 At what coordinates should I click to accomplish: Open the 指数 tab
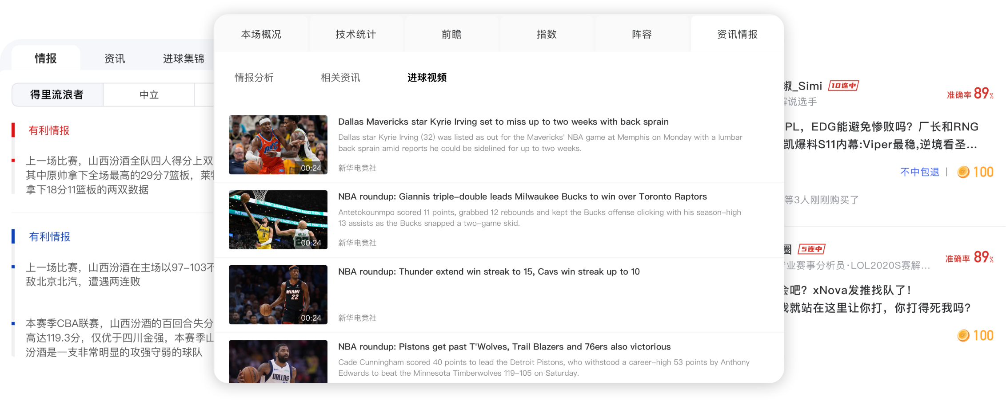(547, 34)
